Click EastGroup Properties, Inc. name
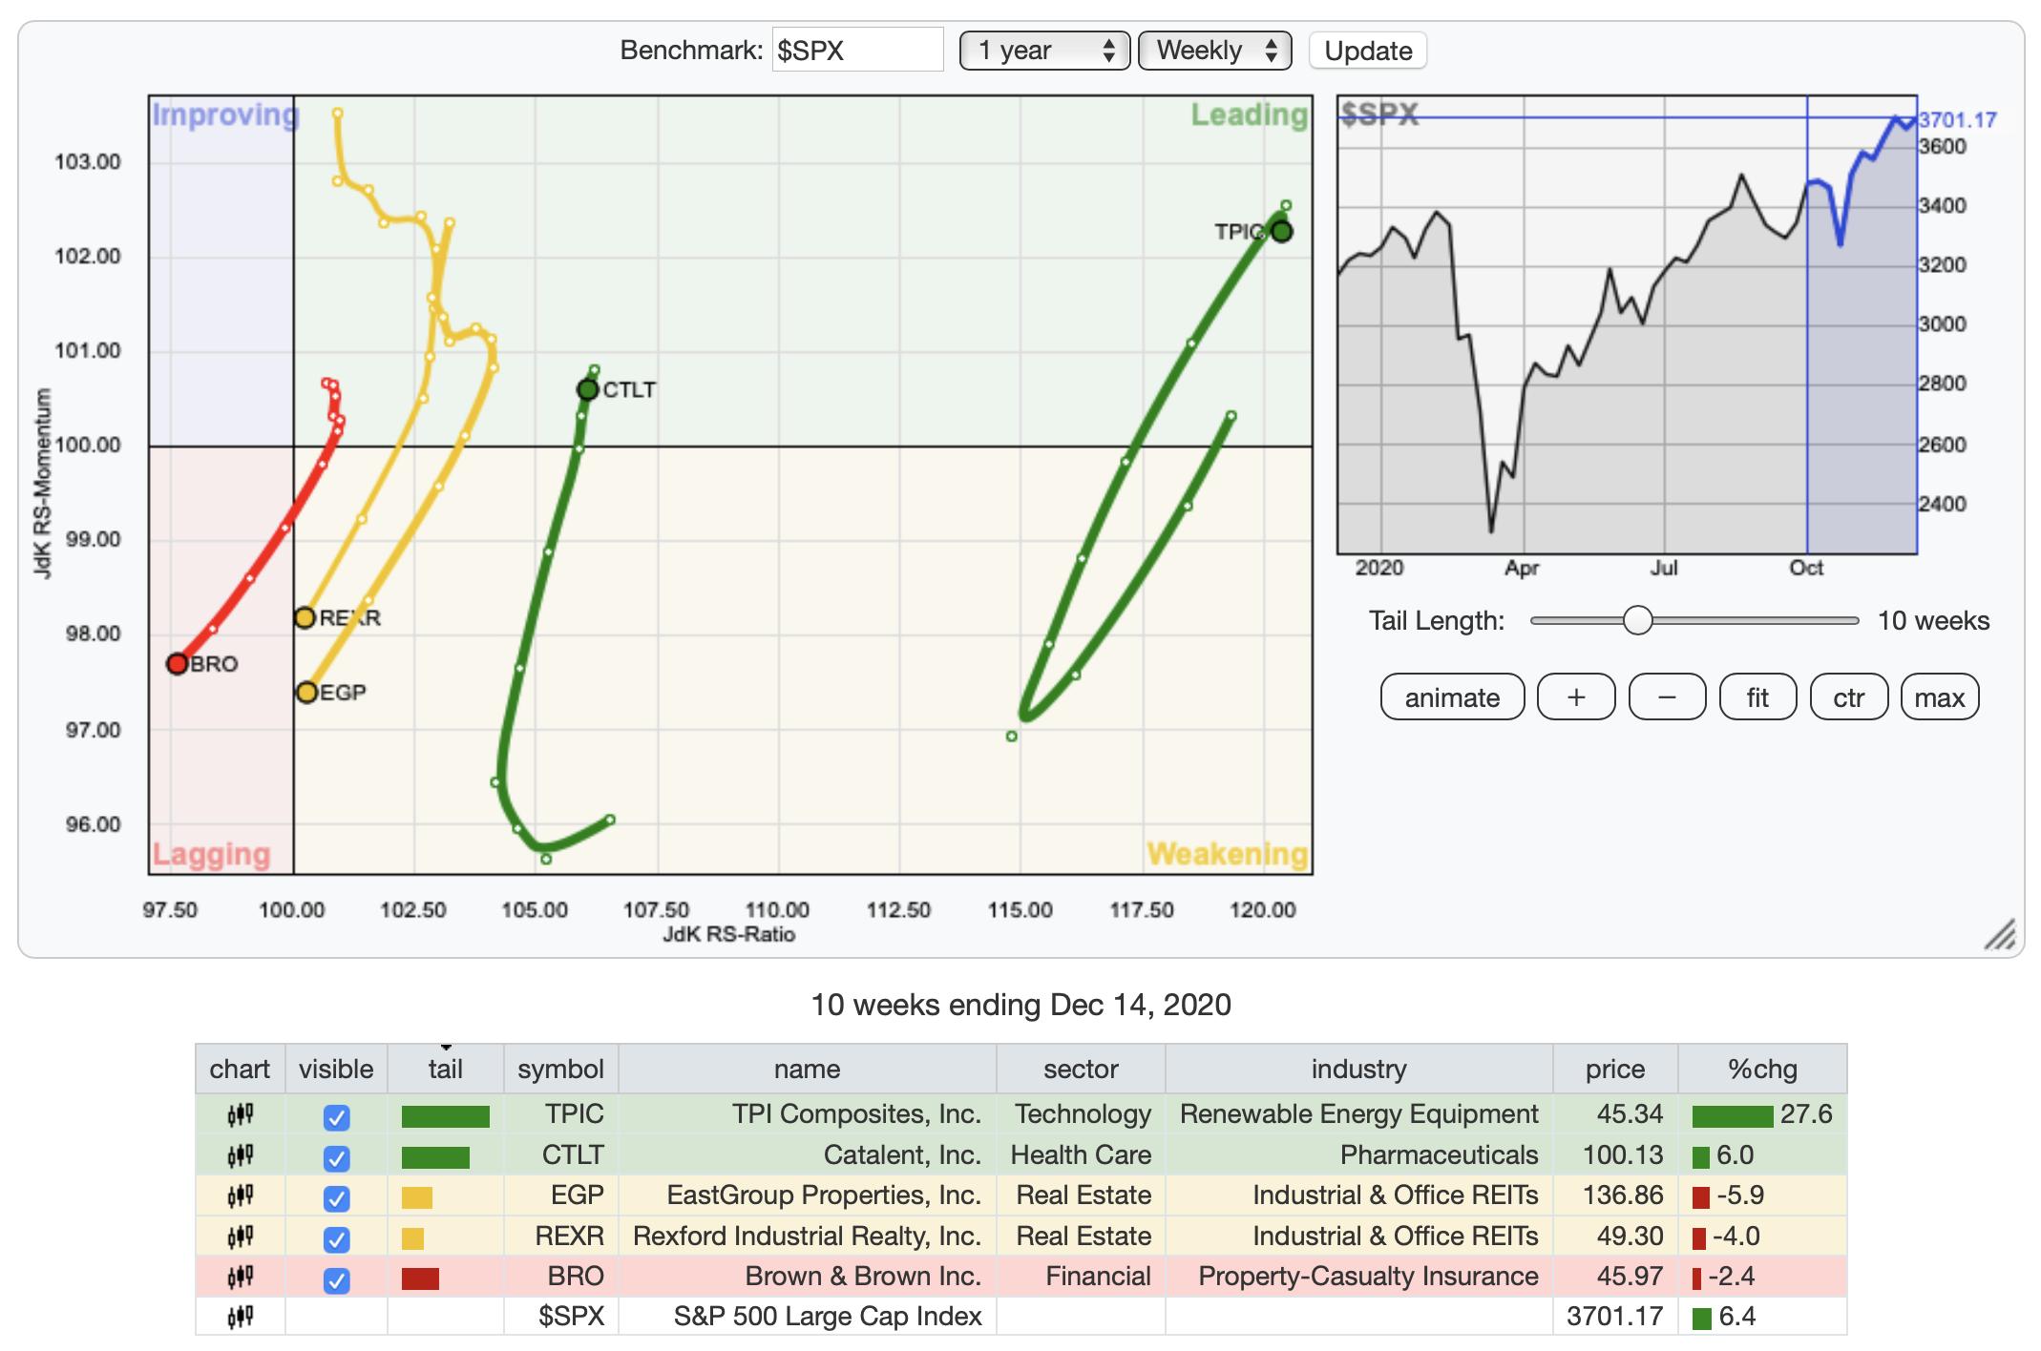This screenshot has height=1351, width=2041. coord(824,1195)
